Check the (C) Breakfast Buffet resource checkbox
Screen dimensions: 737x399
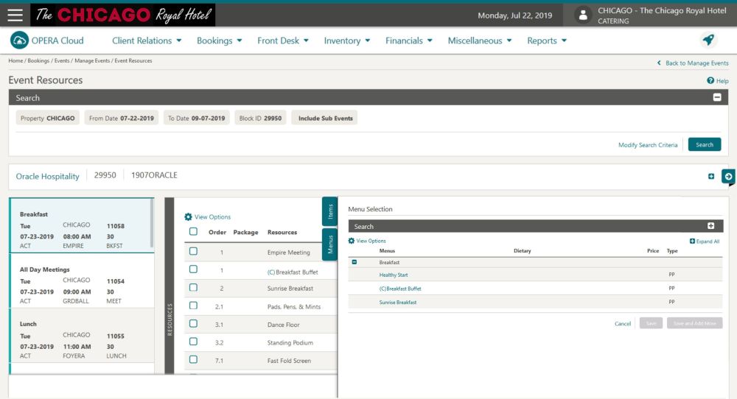point(193,269)
